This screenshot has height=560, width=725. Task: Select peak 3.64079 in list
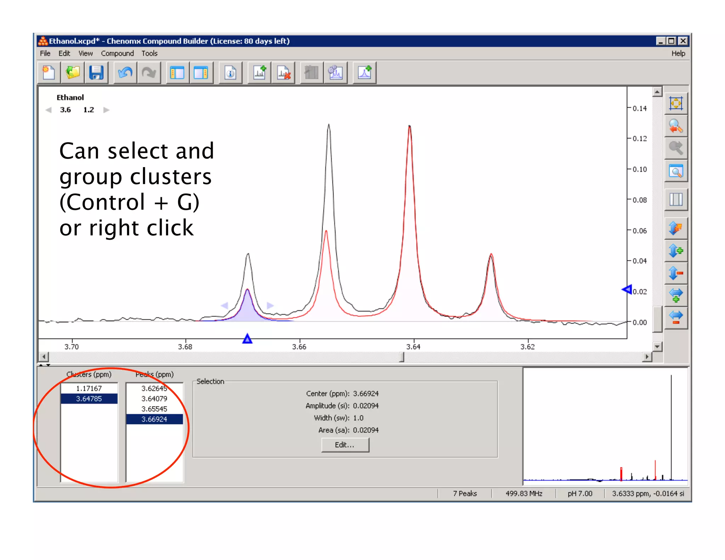154,399
